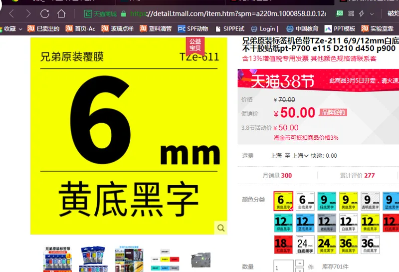
Task: Expand the chevron next to lightning icon
Action: 372,14
